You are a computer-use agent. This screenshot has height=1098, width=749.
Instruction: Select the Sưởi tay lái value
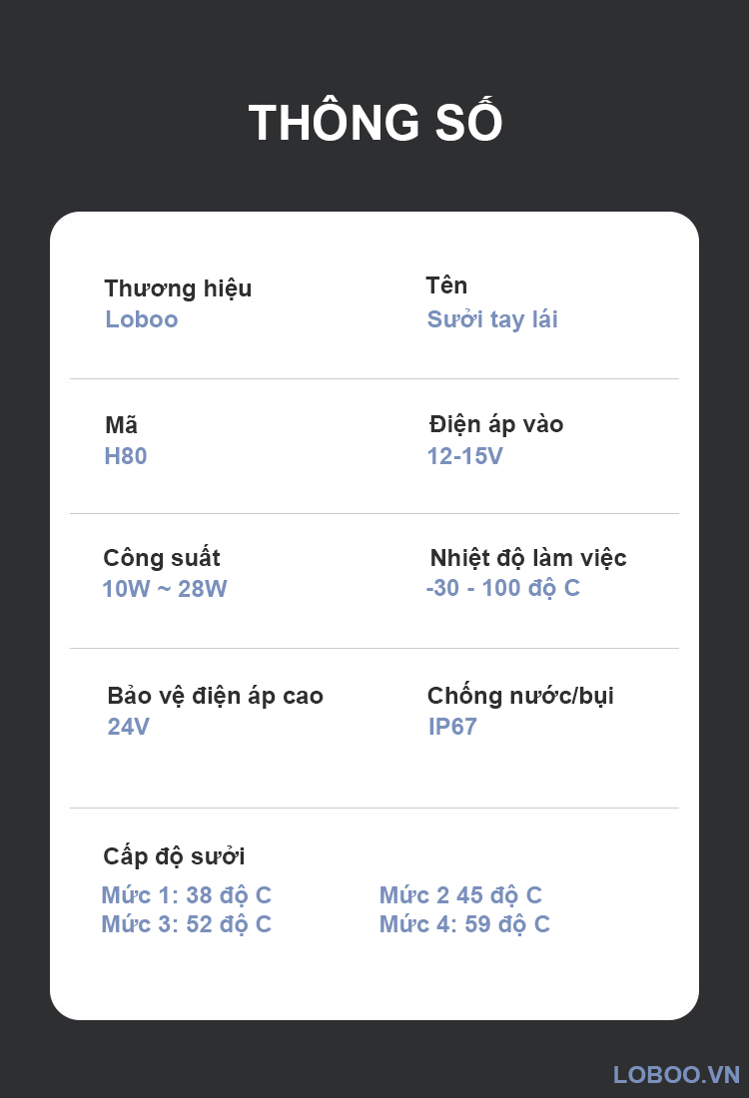(492, 319)
